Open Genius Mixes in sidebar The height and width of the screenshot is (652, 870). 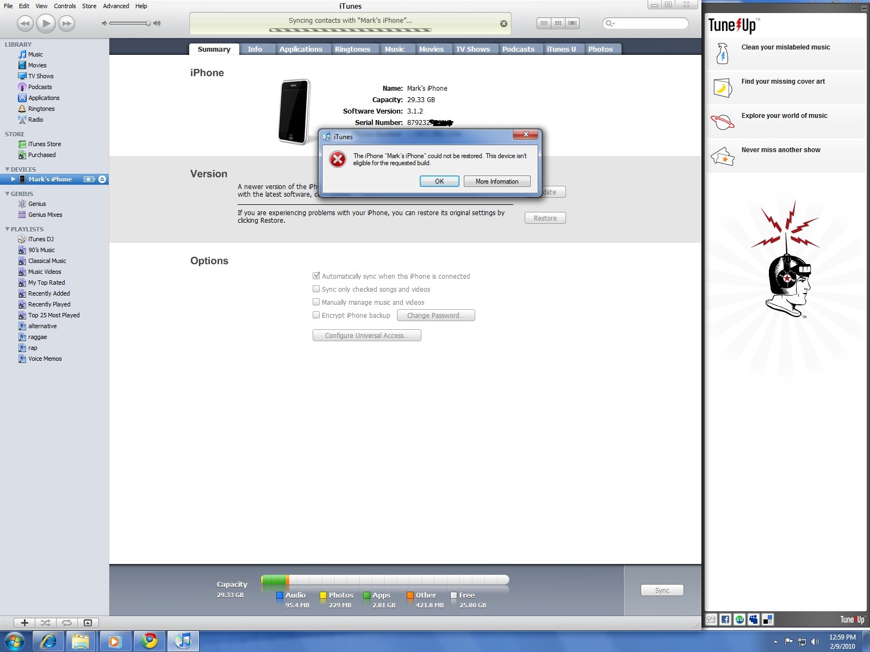45,215
